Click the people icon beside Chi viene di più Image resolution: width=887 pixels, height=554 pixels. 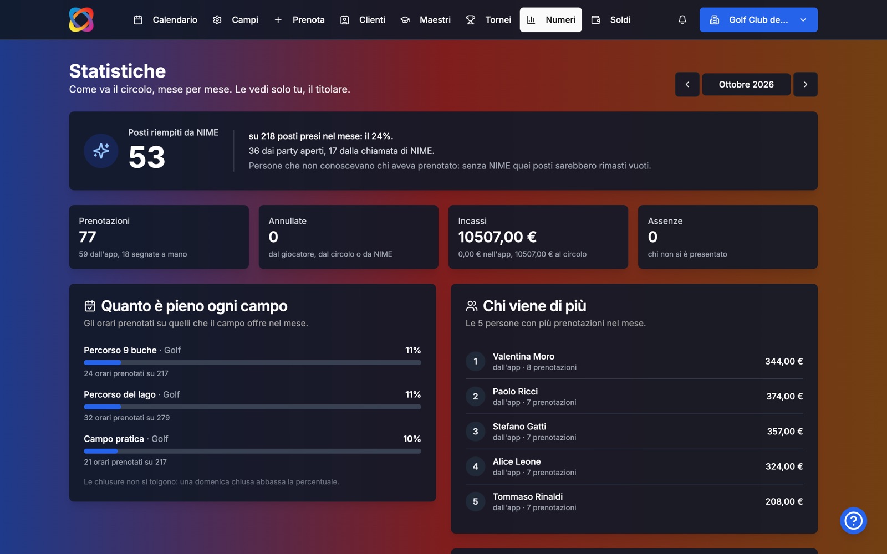[x=472, y=306]
